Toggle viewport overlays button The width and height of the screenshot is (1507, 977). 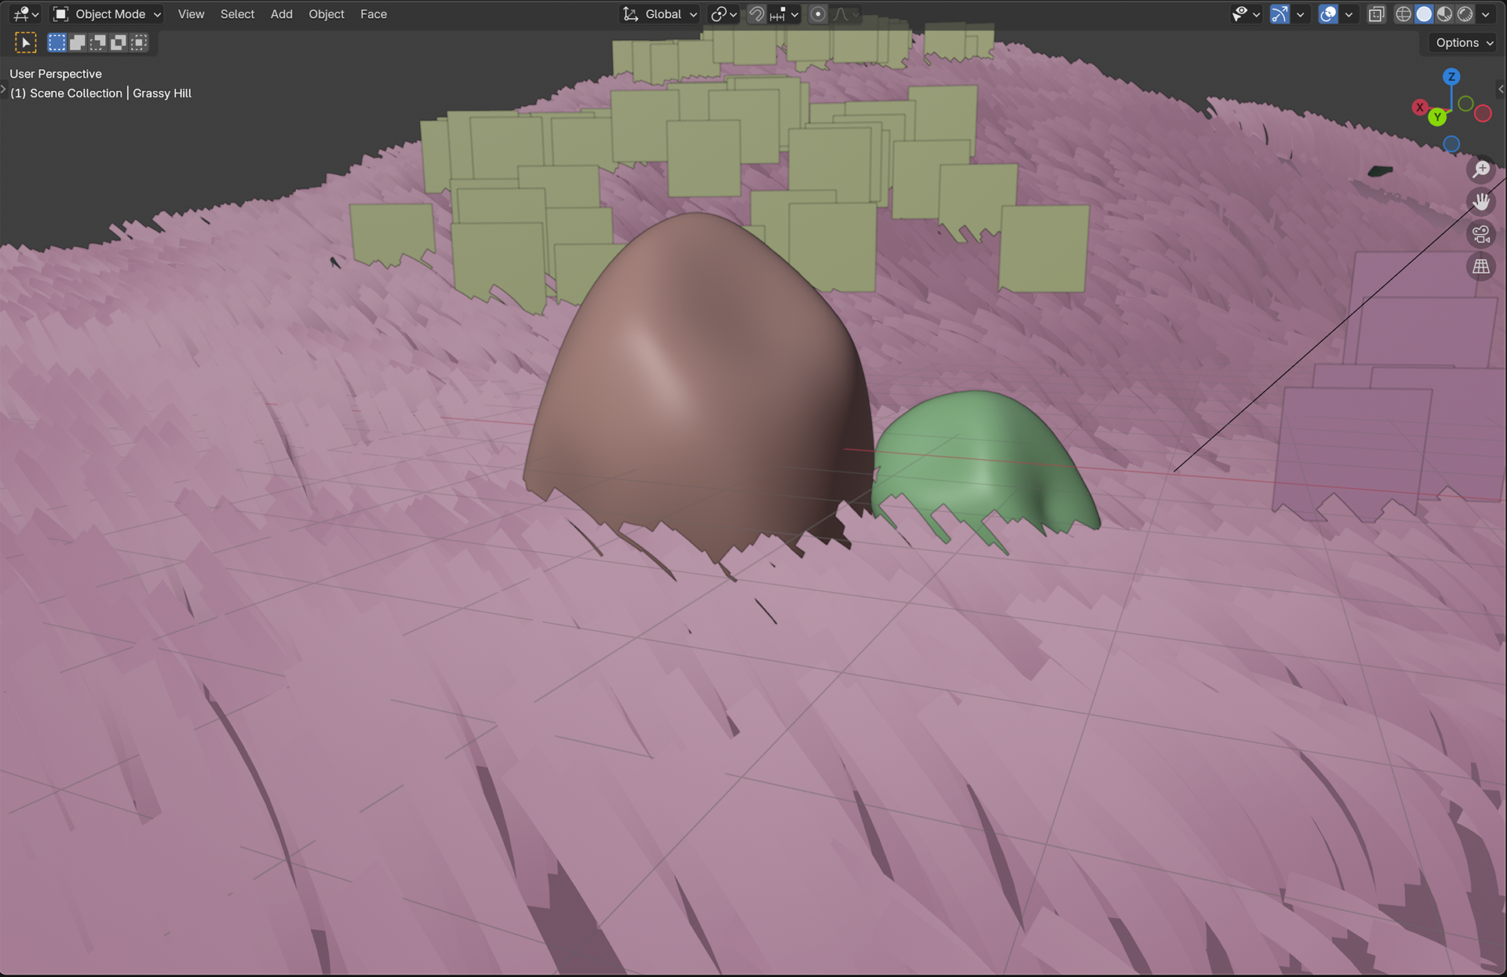click(x=1328, y=14)
